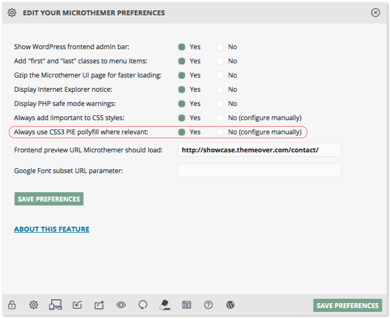Click the left green Save Preferences button

tap(49, 199)
